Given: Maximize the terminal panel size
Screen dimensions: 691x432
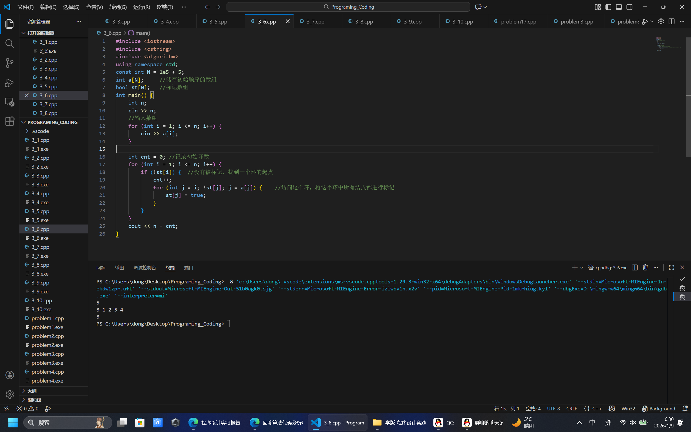Looking at the screenshot, I should 672,267.
